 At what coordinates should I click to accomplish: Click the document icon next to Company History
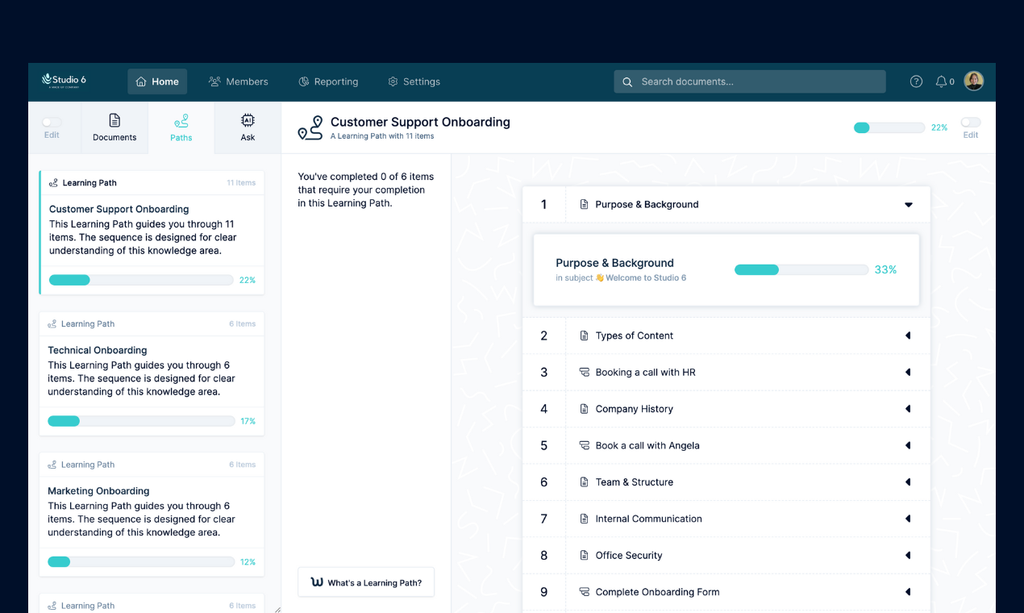click(x=584, y=409)
